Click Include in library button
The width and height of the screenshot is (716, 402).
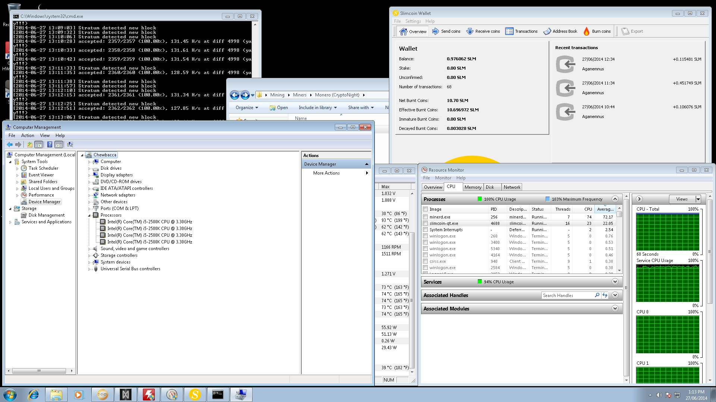tap(318, 108)
